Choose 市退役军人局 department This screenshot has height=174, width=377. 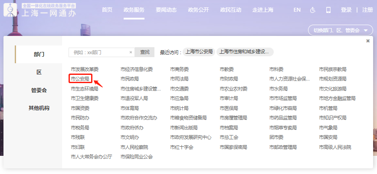pyautogui.click(x=134, y=98)
